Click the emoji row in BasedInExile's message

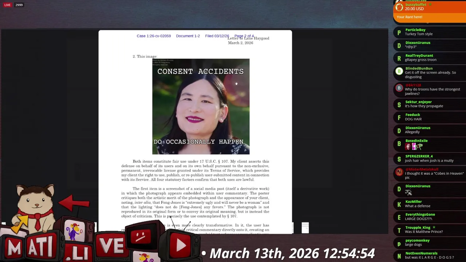[414, 147]
